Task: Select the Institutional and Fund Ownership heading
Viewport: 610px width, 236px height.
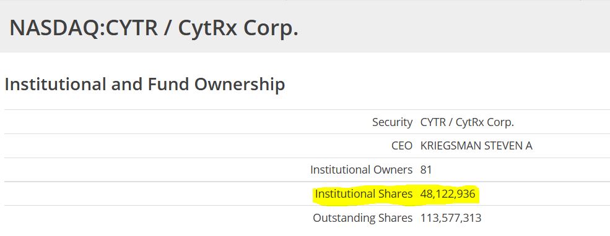Action: (x=145, y=85)
